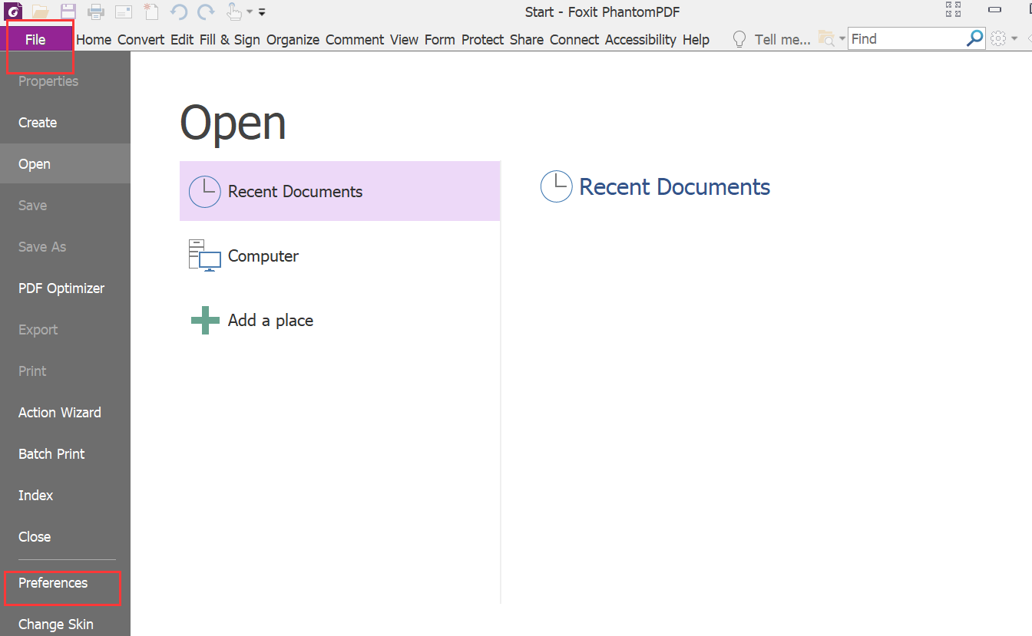Switch to the Convert tab
This screenshot has height=636, width=1032.
pyautogui.click(x=141, y=40)
